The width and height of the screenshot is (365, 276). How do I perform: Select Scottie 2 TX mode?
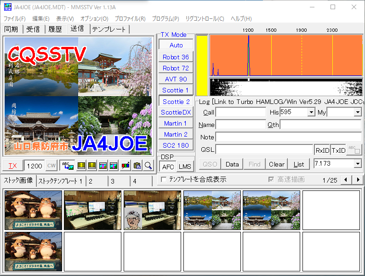click(x=176, y=102)
